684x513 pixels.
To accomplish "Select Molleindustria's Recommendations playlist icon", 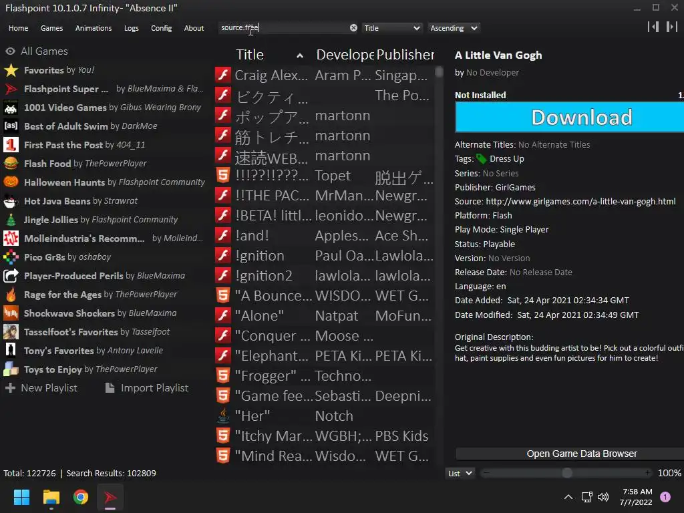I will [11, 238].
